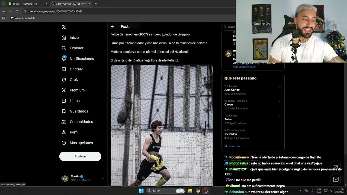Click the floating messages envelope button
The width and height of the screenshot is (347, 195).
coord(336,179)
